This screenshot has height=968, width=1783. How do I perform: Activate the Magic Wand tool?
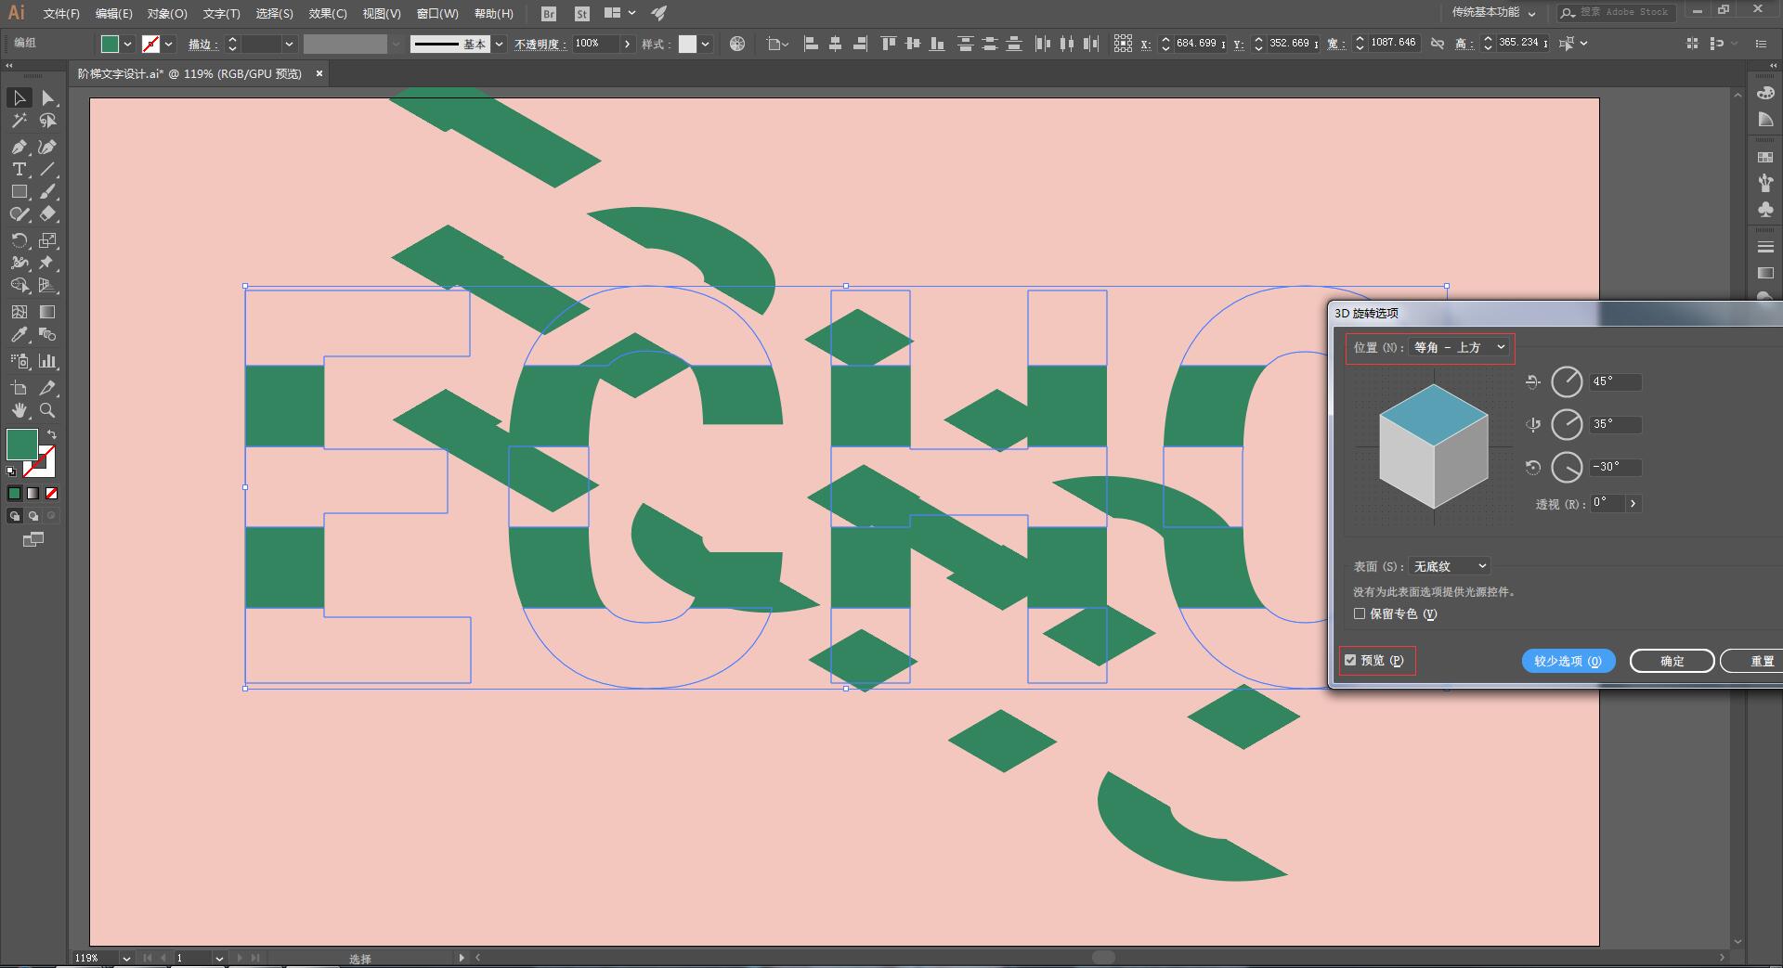[x=19, y=121]
